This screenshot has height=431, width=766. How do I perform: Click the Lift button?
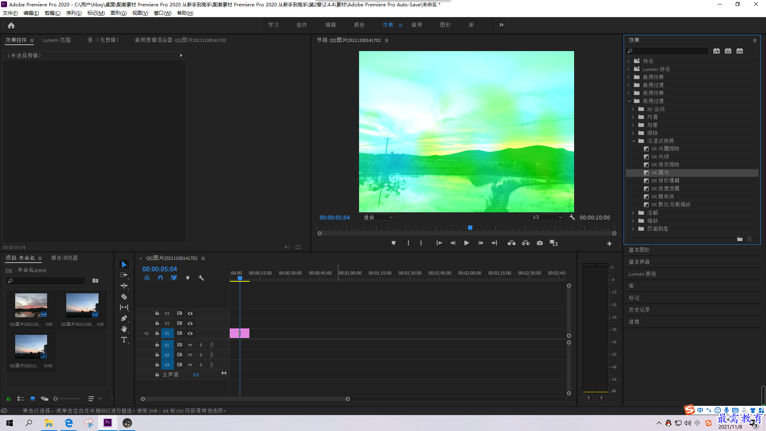(x=511, y=243)
